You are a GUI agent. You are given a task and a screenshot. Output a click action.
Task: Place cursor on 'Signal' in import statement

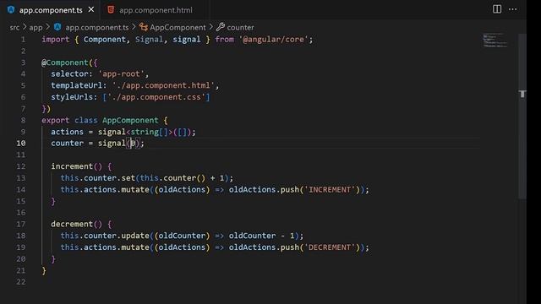pyautogui.click(x=149, y=40)
